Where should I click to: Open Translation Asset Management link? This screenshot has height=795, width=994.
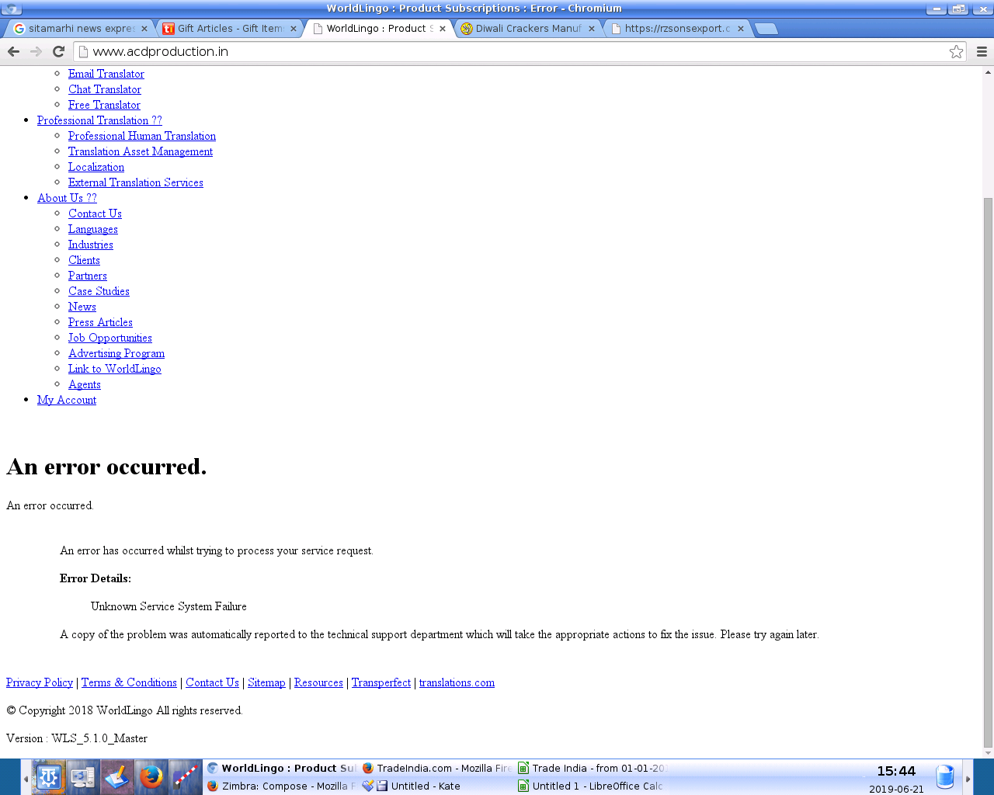(x=141, y=151)
